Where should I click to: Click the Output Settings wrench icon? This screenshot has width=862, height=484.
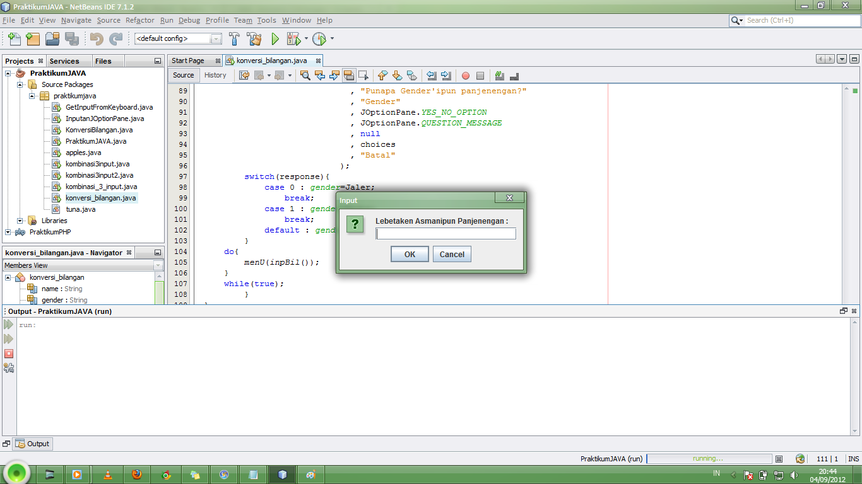click(9, 367)
